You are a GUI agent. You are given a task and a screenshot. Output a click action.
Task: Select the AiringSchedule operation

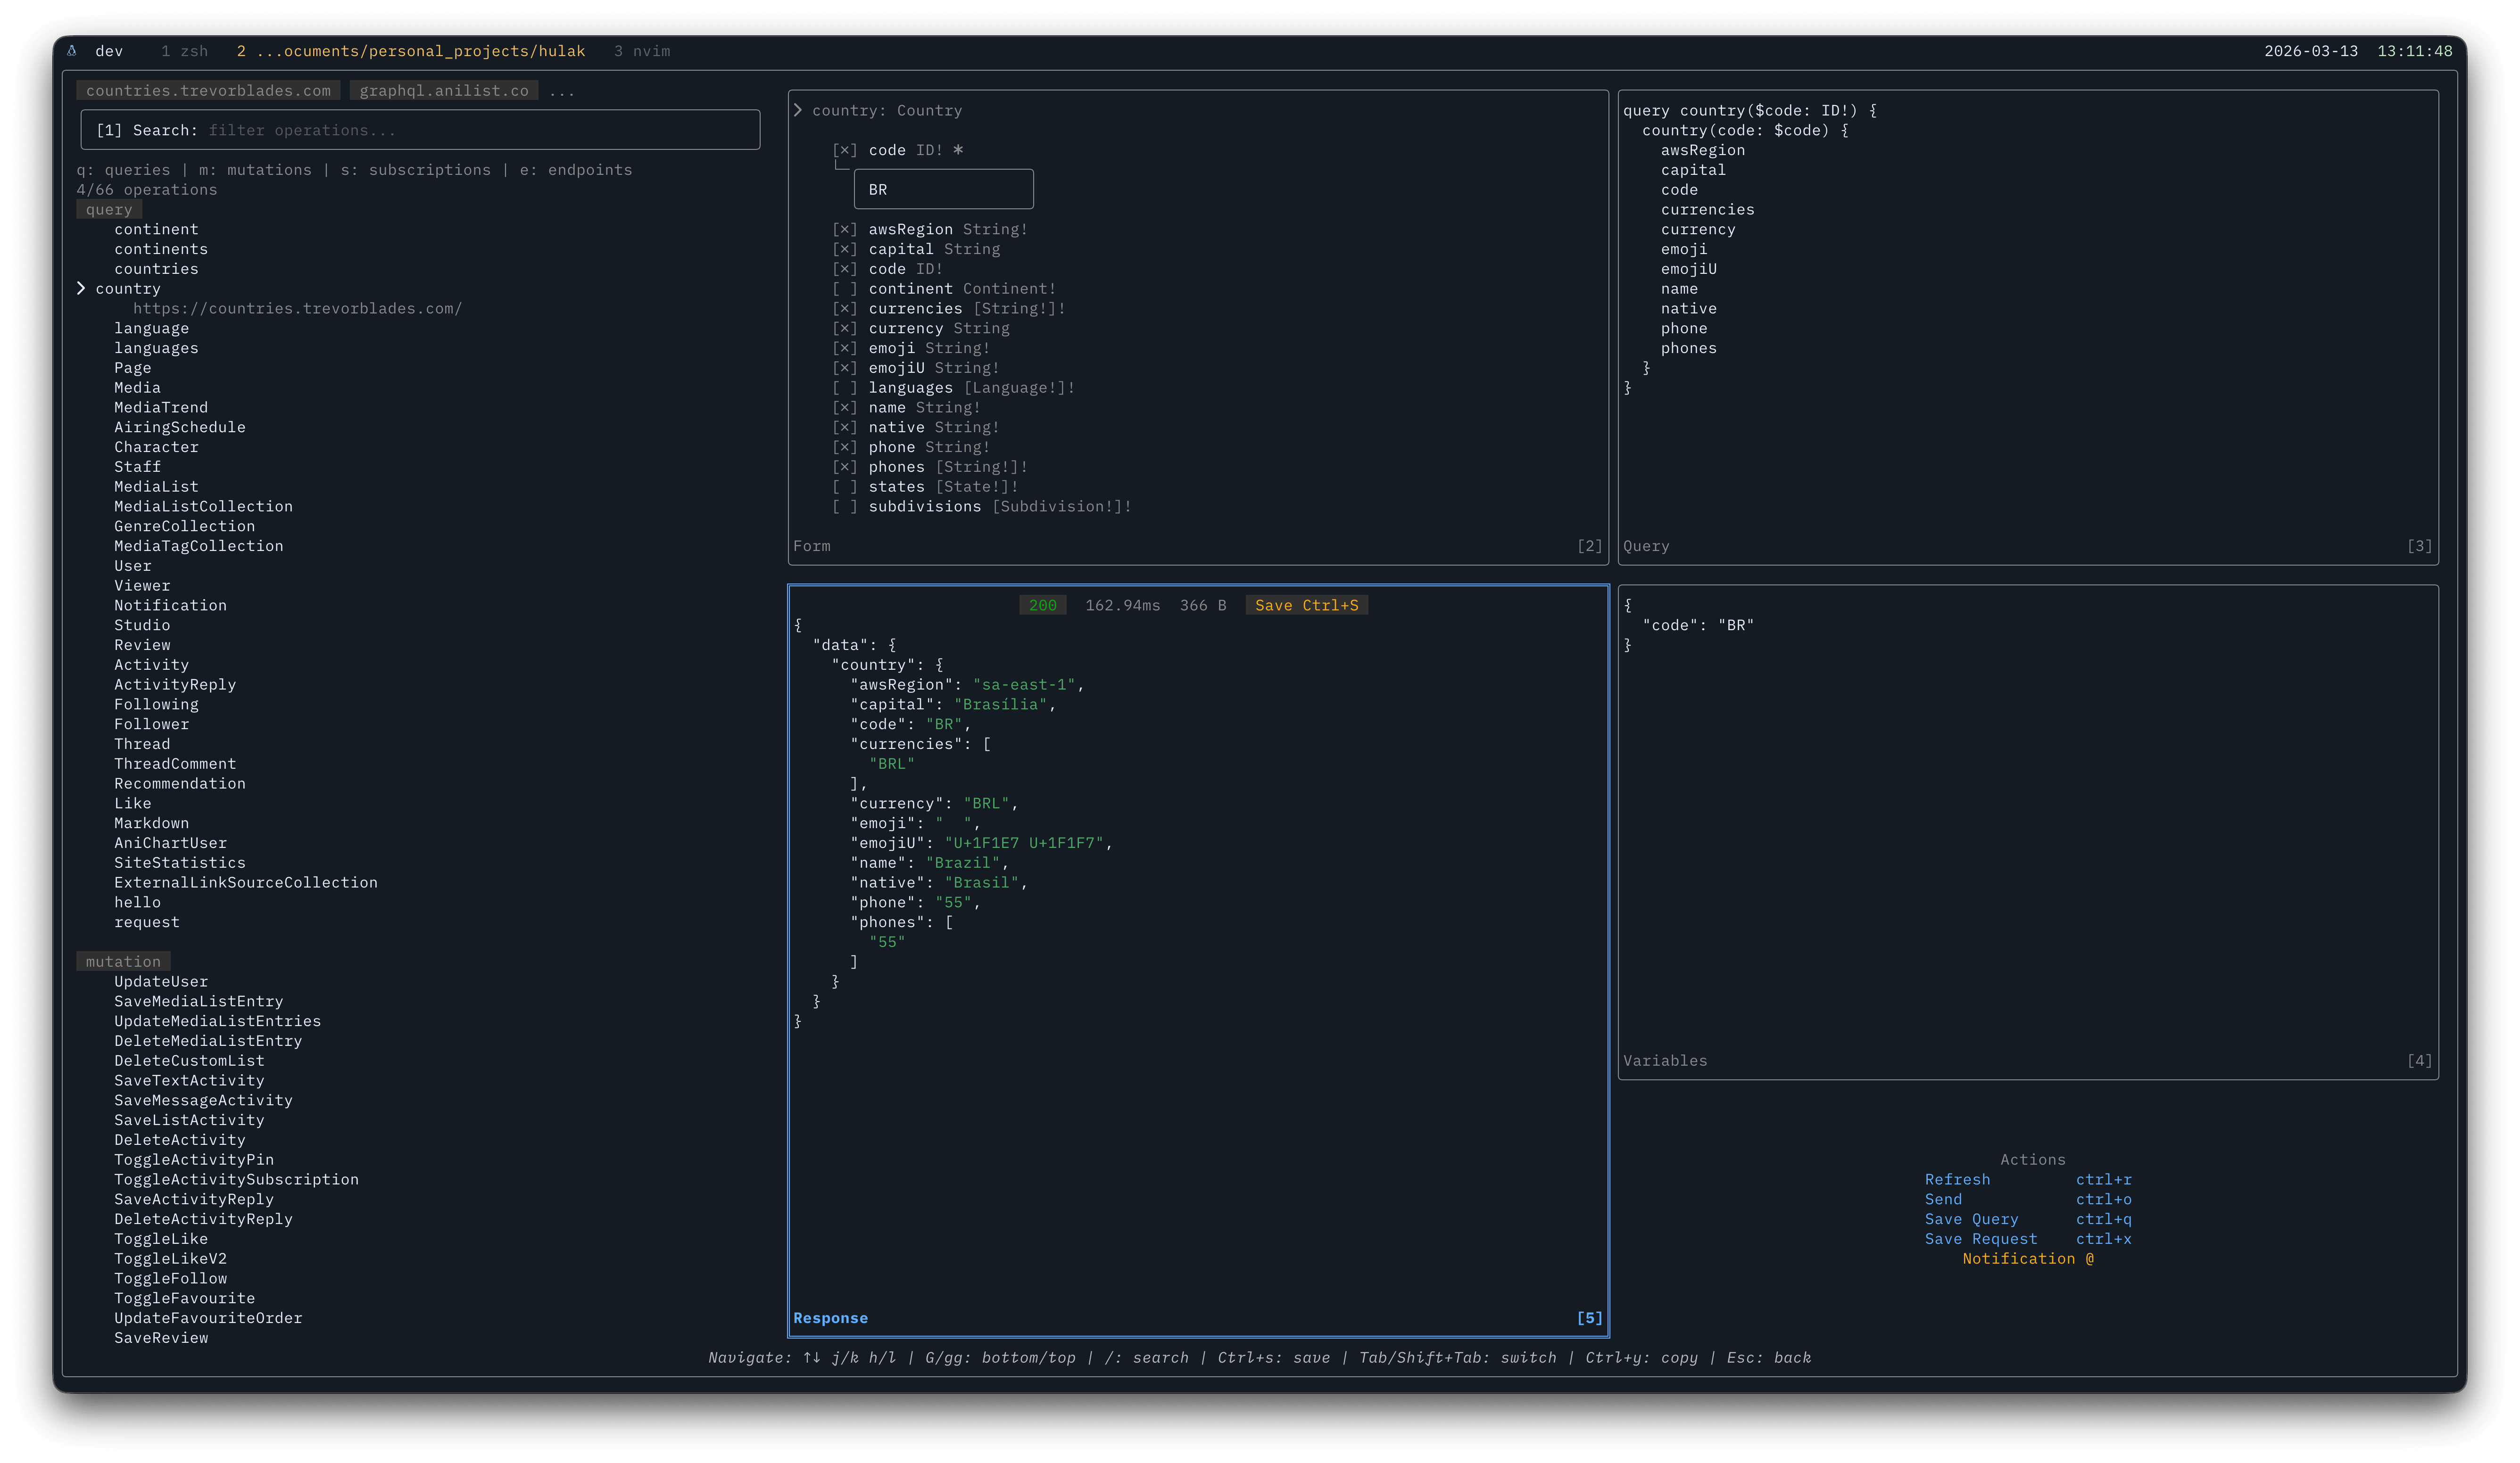tap(180, 427)
